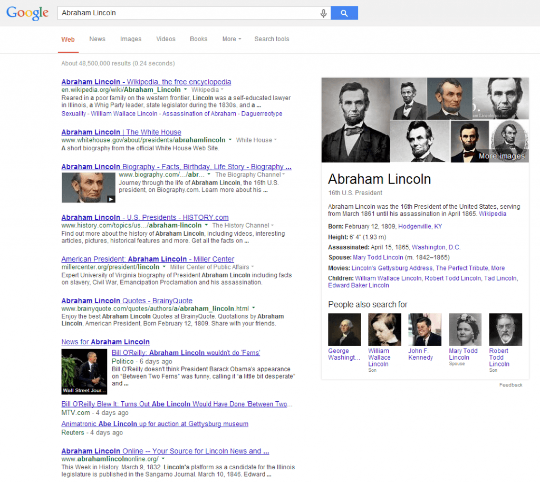Expand green arrow beside biography.com URL

(209, 174)
